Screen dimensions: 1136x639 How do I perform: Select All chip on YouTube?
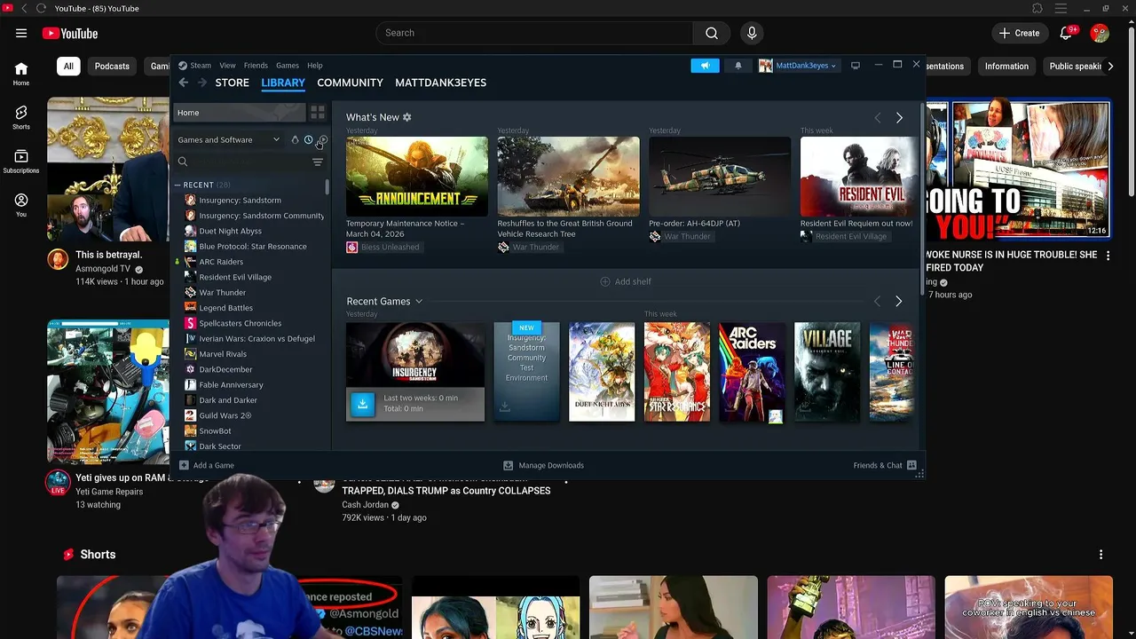click(68, 66)
